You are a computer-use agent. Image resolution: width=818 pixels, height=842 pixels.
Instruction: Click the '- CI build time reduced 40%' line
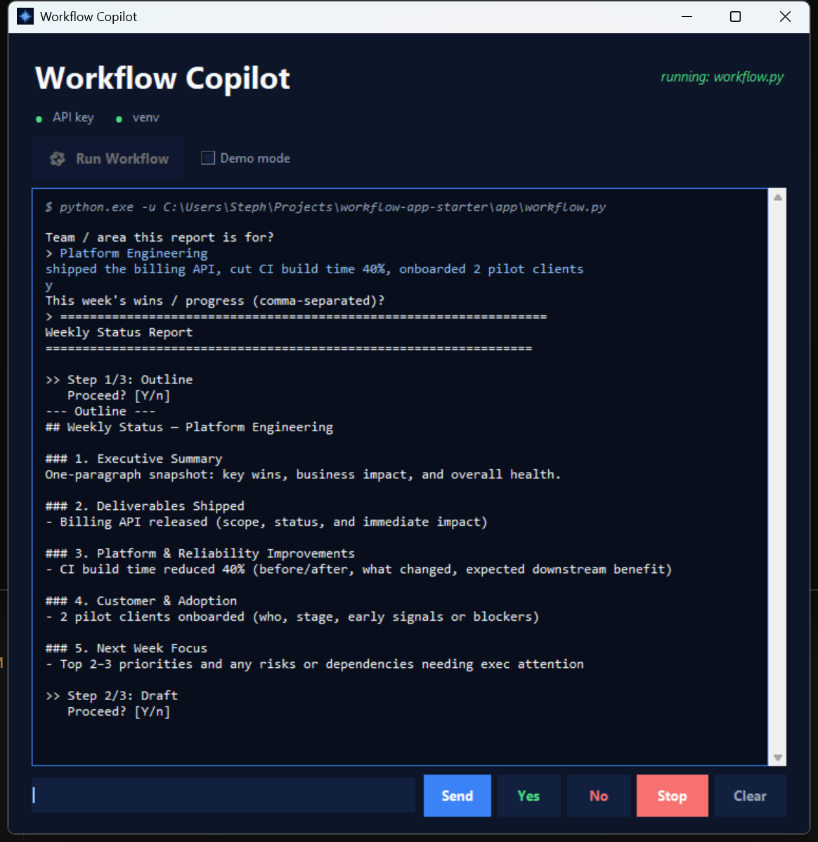pos(358,570)
